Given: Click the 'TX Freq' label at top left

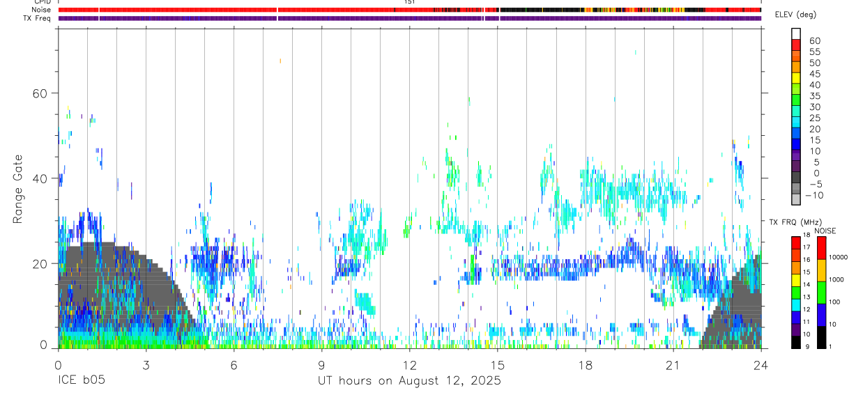Looking at the screenshot, I should tap(38, 18).
